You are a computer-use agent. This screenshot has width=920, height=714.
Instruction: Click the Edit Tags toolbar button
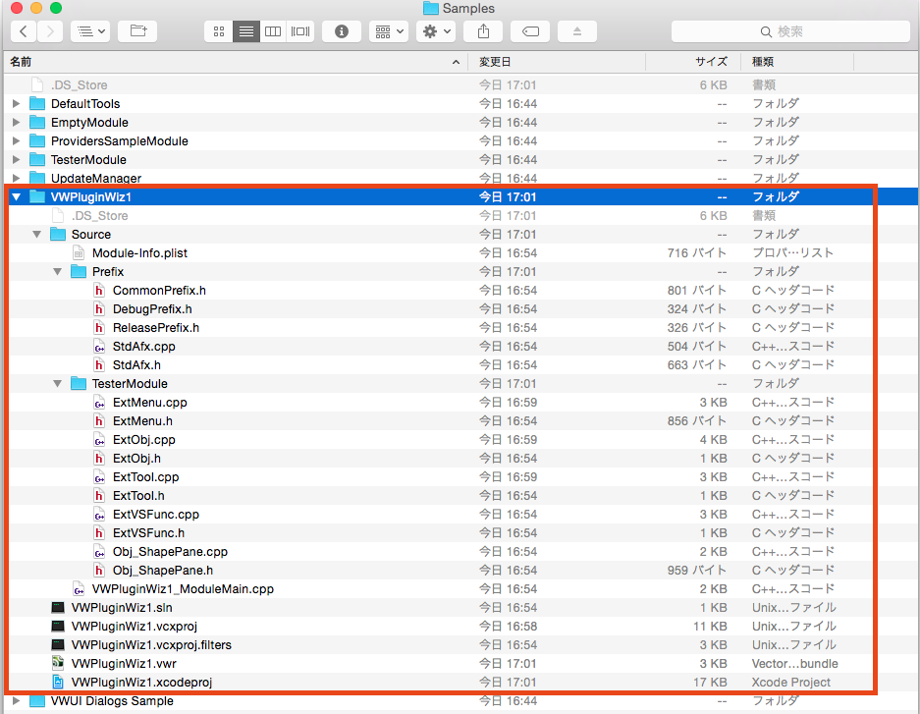pos(530,31)
